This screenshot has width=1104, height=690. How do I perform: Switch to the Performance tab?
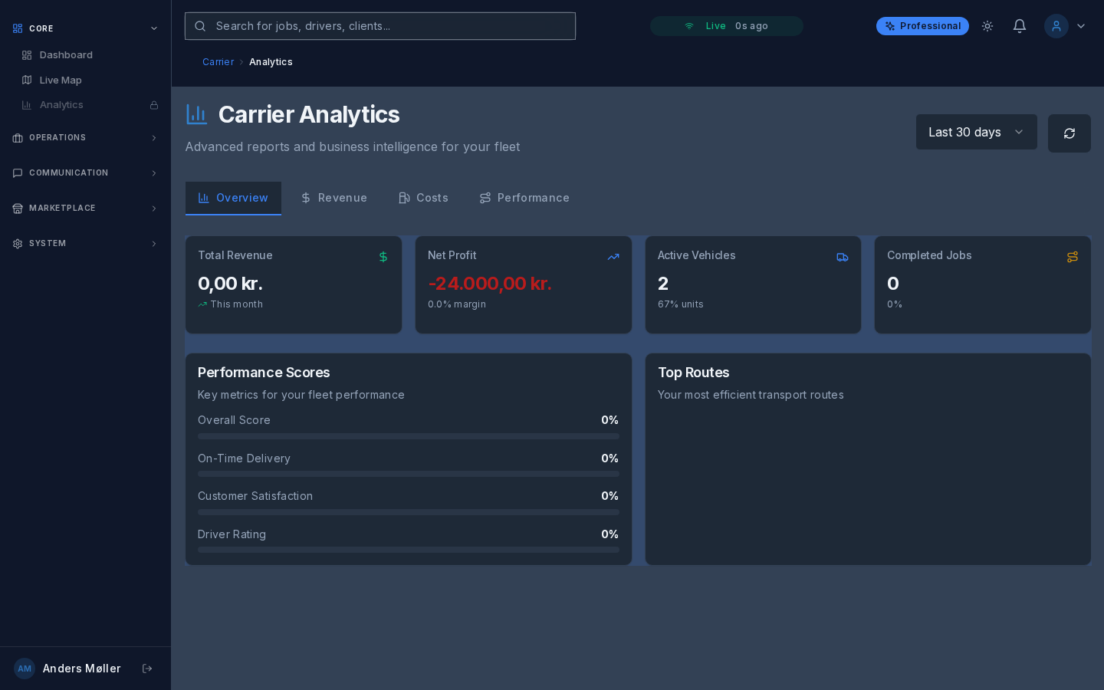tap(524, 198)
